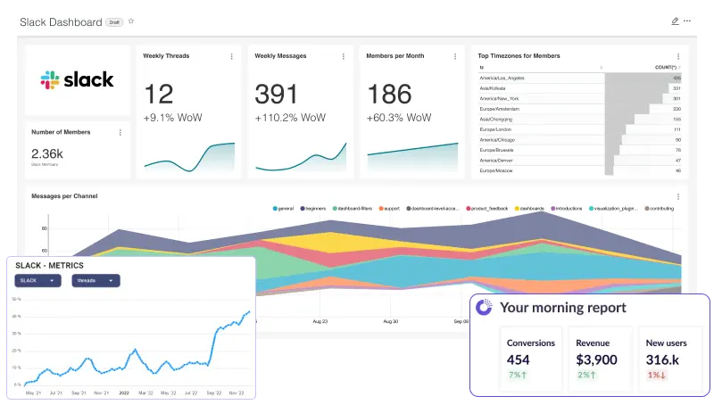The width and height of the screenshot is (714, 405).
Task: Click the +110.2% WoW change label
Action: pyautogui.click(x=291, y=118)
